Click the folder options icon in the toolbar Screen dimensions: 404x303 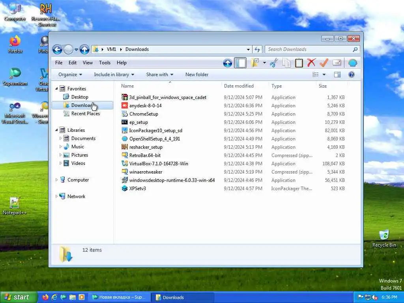coord(255,63)
